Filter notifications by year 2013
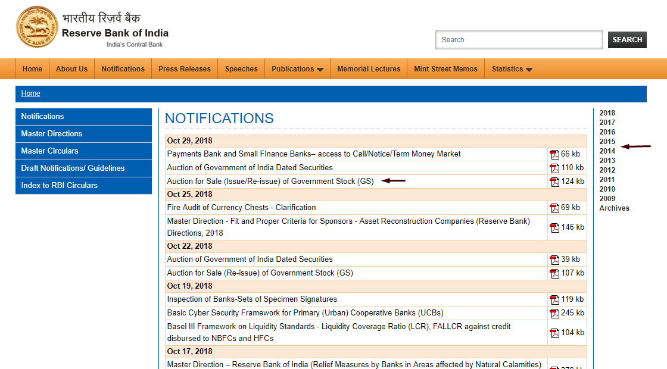The height and width of the screenshot is (369, 667). 607,161
